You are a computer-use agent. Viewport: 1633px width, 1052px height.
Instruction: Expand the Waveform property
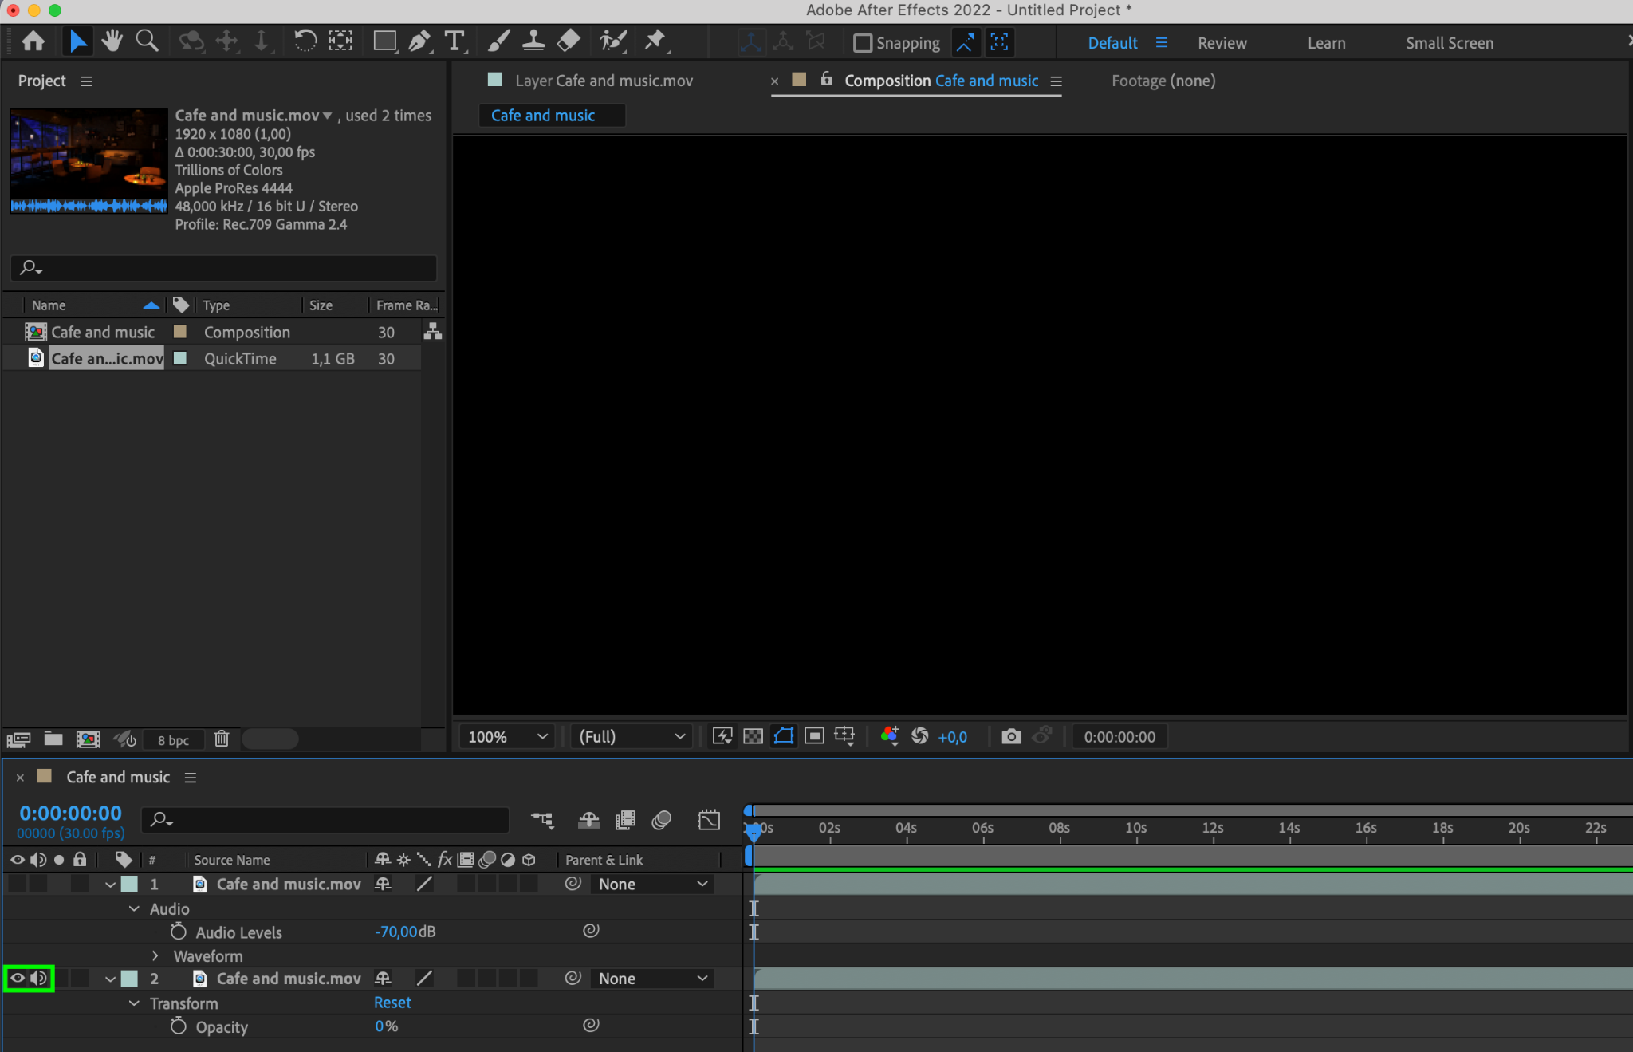(x=155, y=955)
